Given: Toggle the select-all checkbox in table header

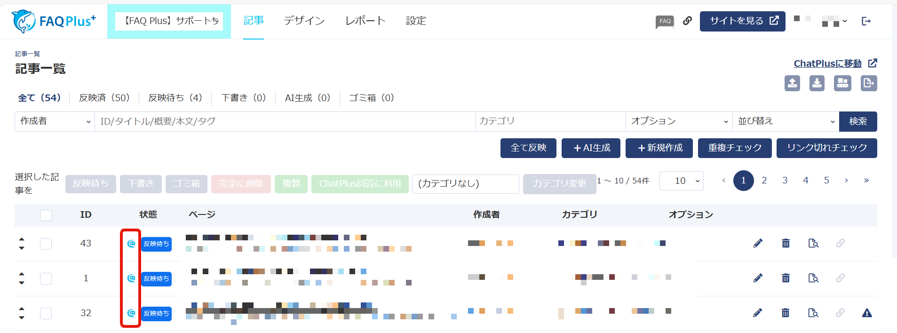Looking at the screenshot, I should tap(46, 215).
